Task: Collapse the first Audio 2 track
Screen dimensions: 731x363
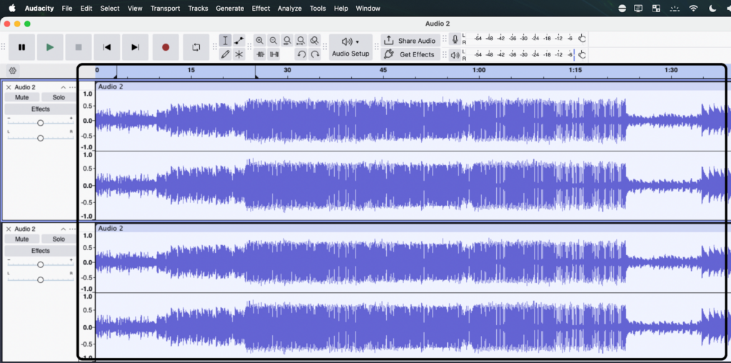Action: click(63, 87)
